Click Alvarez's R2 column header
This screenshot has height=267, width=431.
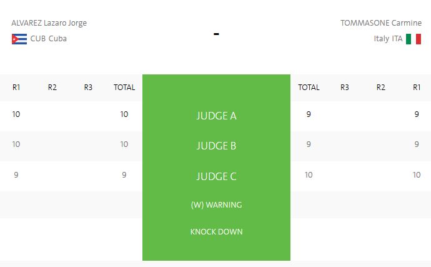point(52,88)
